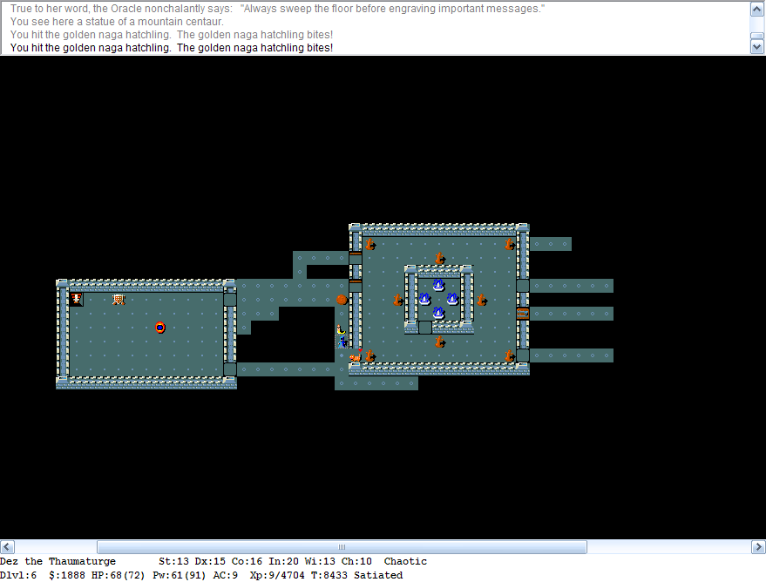Click statue beside the kitten in bottom-left corner

[370, 356]
